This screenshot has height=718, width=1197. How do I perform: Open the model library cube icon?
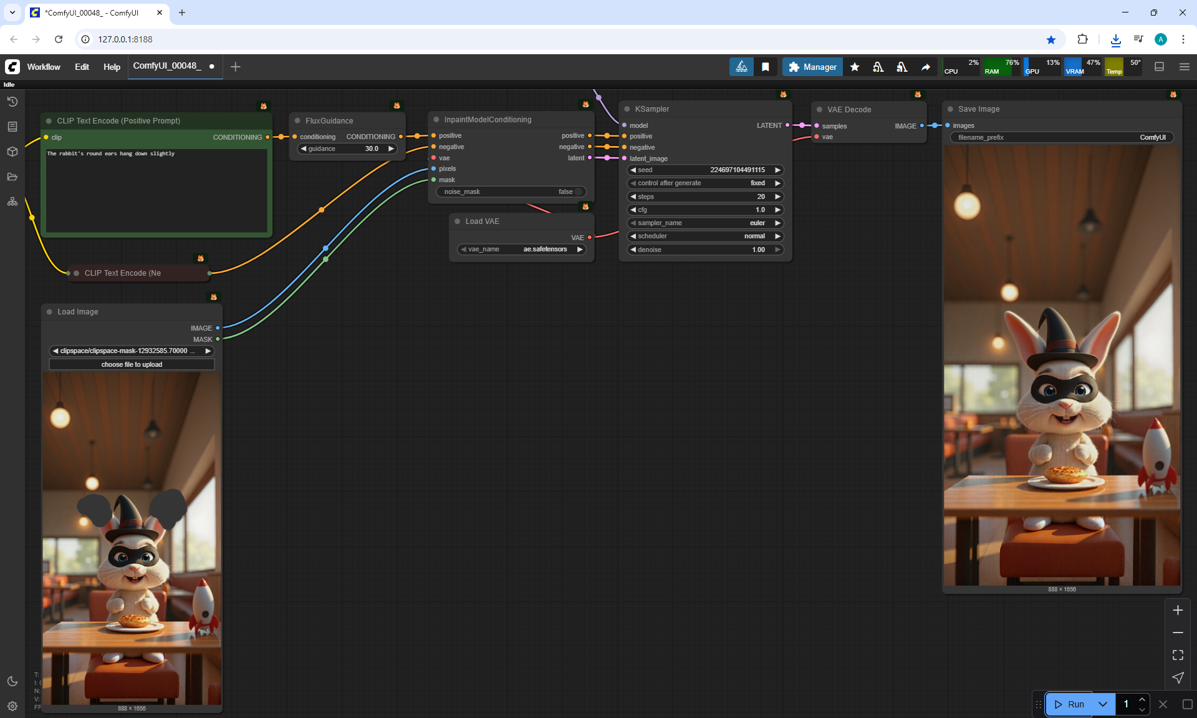pyautogui.click(x=12, y=152)
